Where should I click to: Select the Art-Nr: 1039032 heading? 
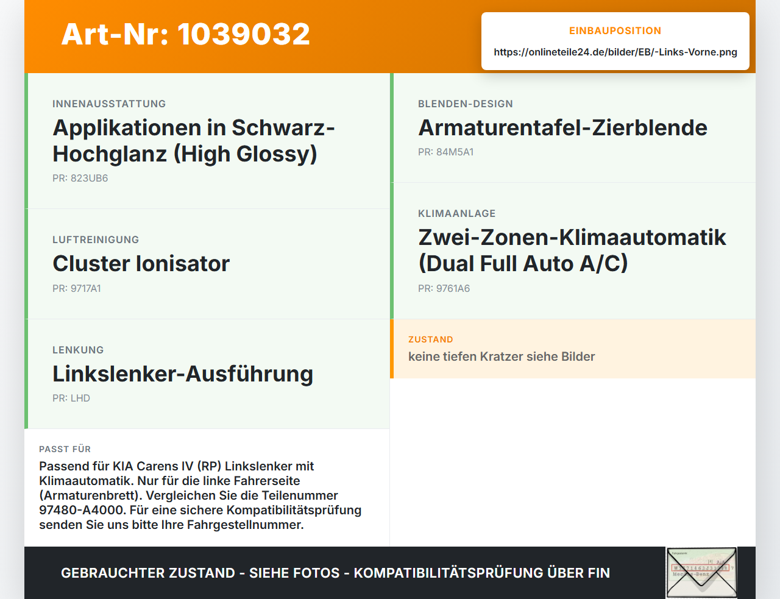(x=186, y=34)
